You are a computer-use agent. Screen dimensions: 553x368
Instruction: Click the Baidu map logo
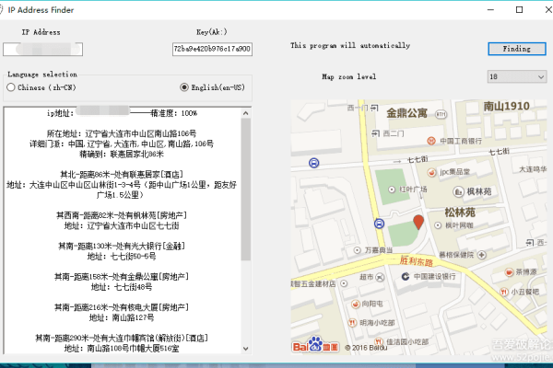click(315, 345)
